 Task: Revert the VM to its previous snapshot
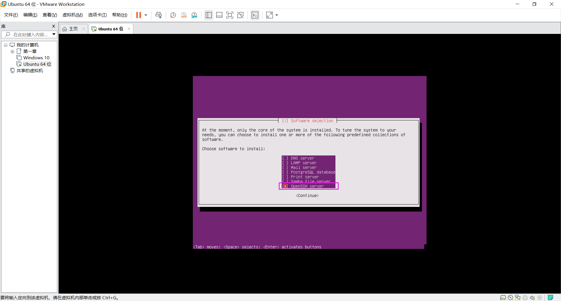pos(184,15)
